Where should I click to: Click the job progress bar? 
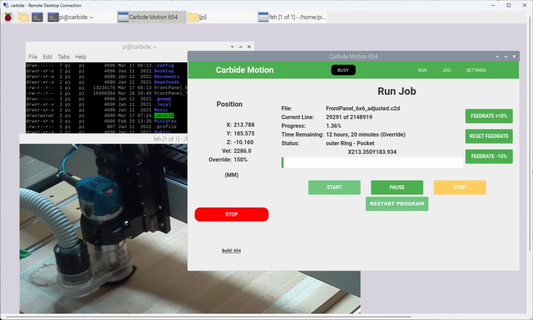tap(372, 162)
